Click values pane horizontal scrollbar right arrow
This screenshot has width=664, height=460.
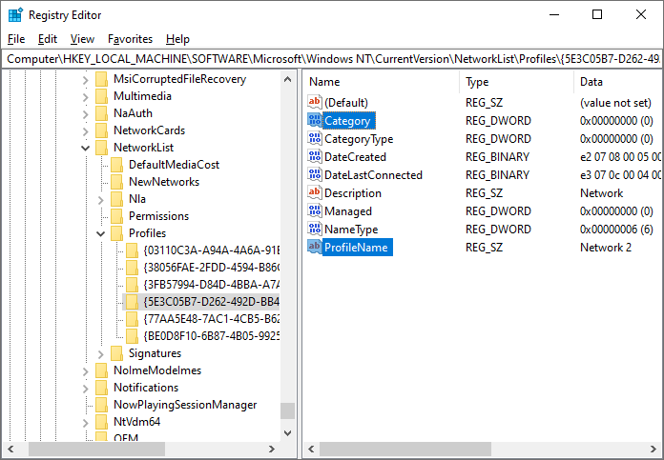[653, 449]
